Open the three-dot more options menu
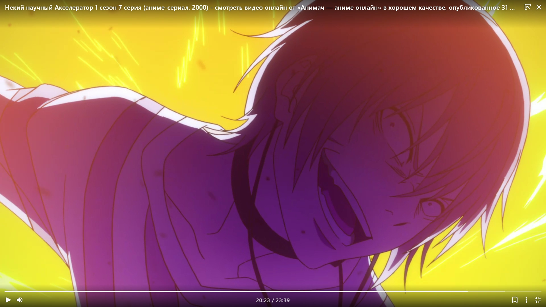 coord(526,300)
